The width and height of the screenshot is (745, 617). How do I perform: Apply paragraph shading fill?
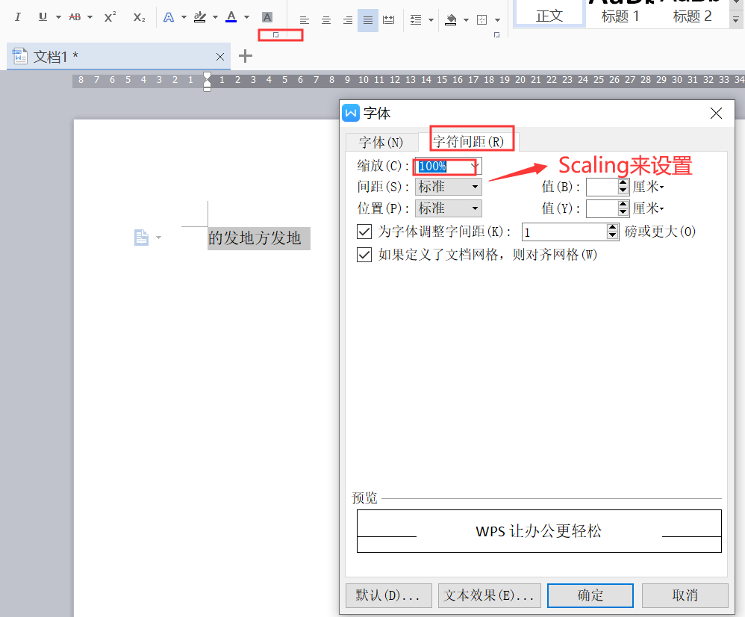pyautogui.click(x=451, y=20)
